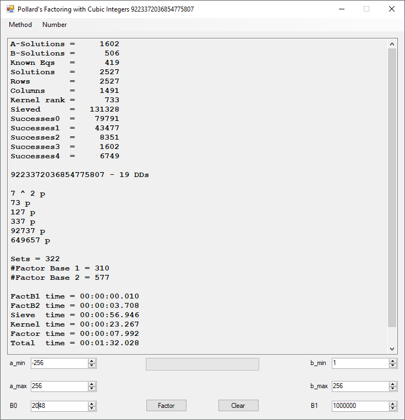
Task: Decrease b_max value with down arrow
Action: (392, 389)
